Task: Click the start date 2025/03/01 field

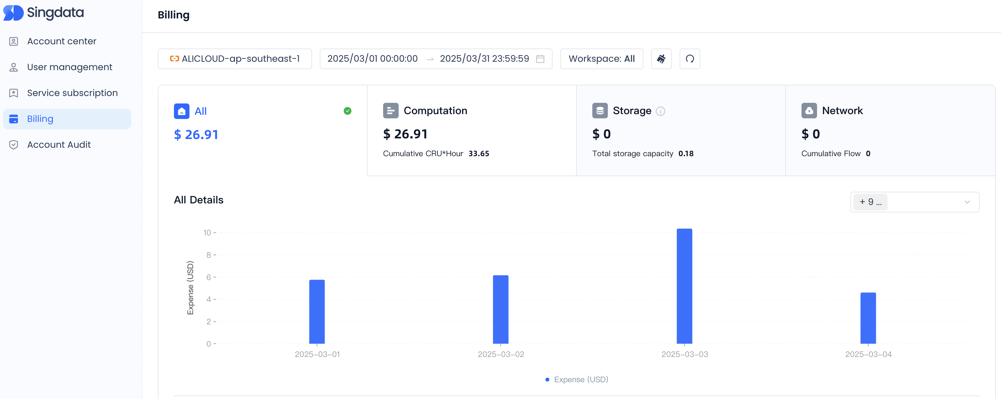Action: click(372, 59)
